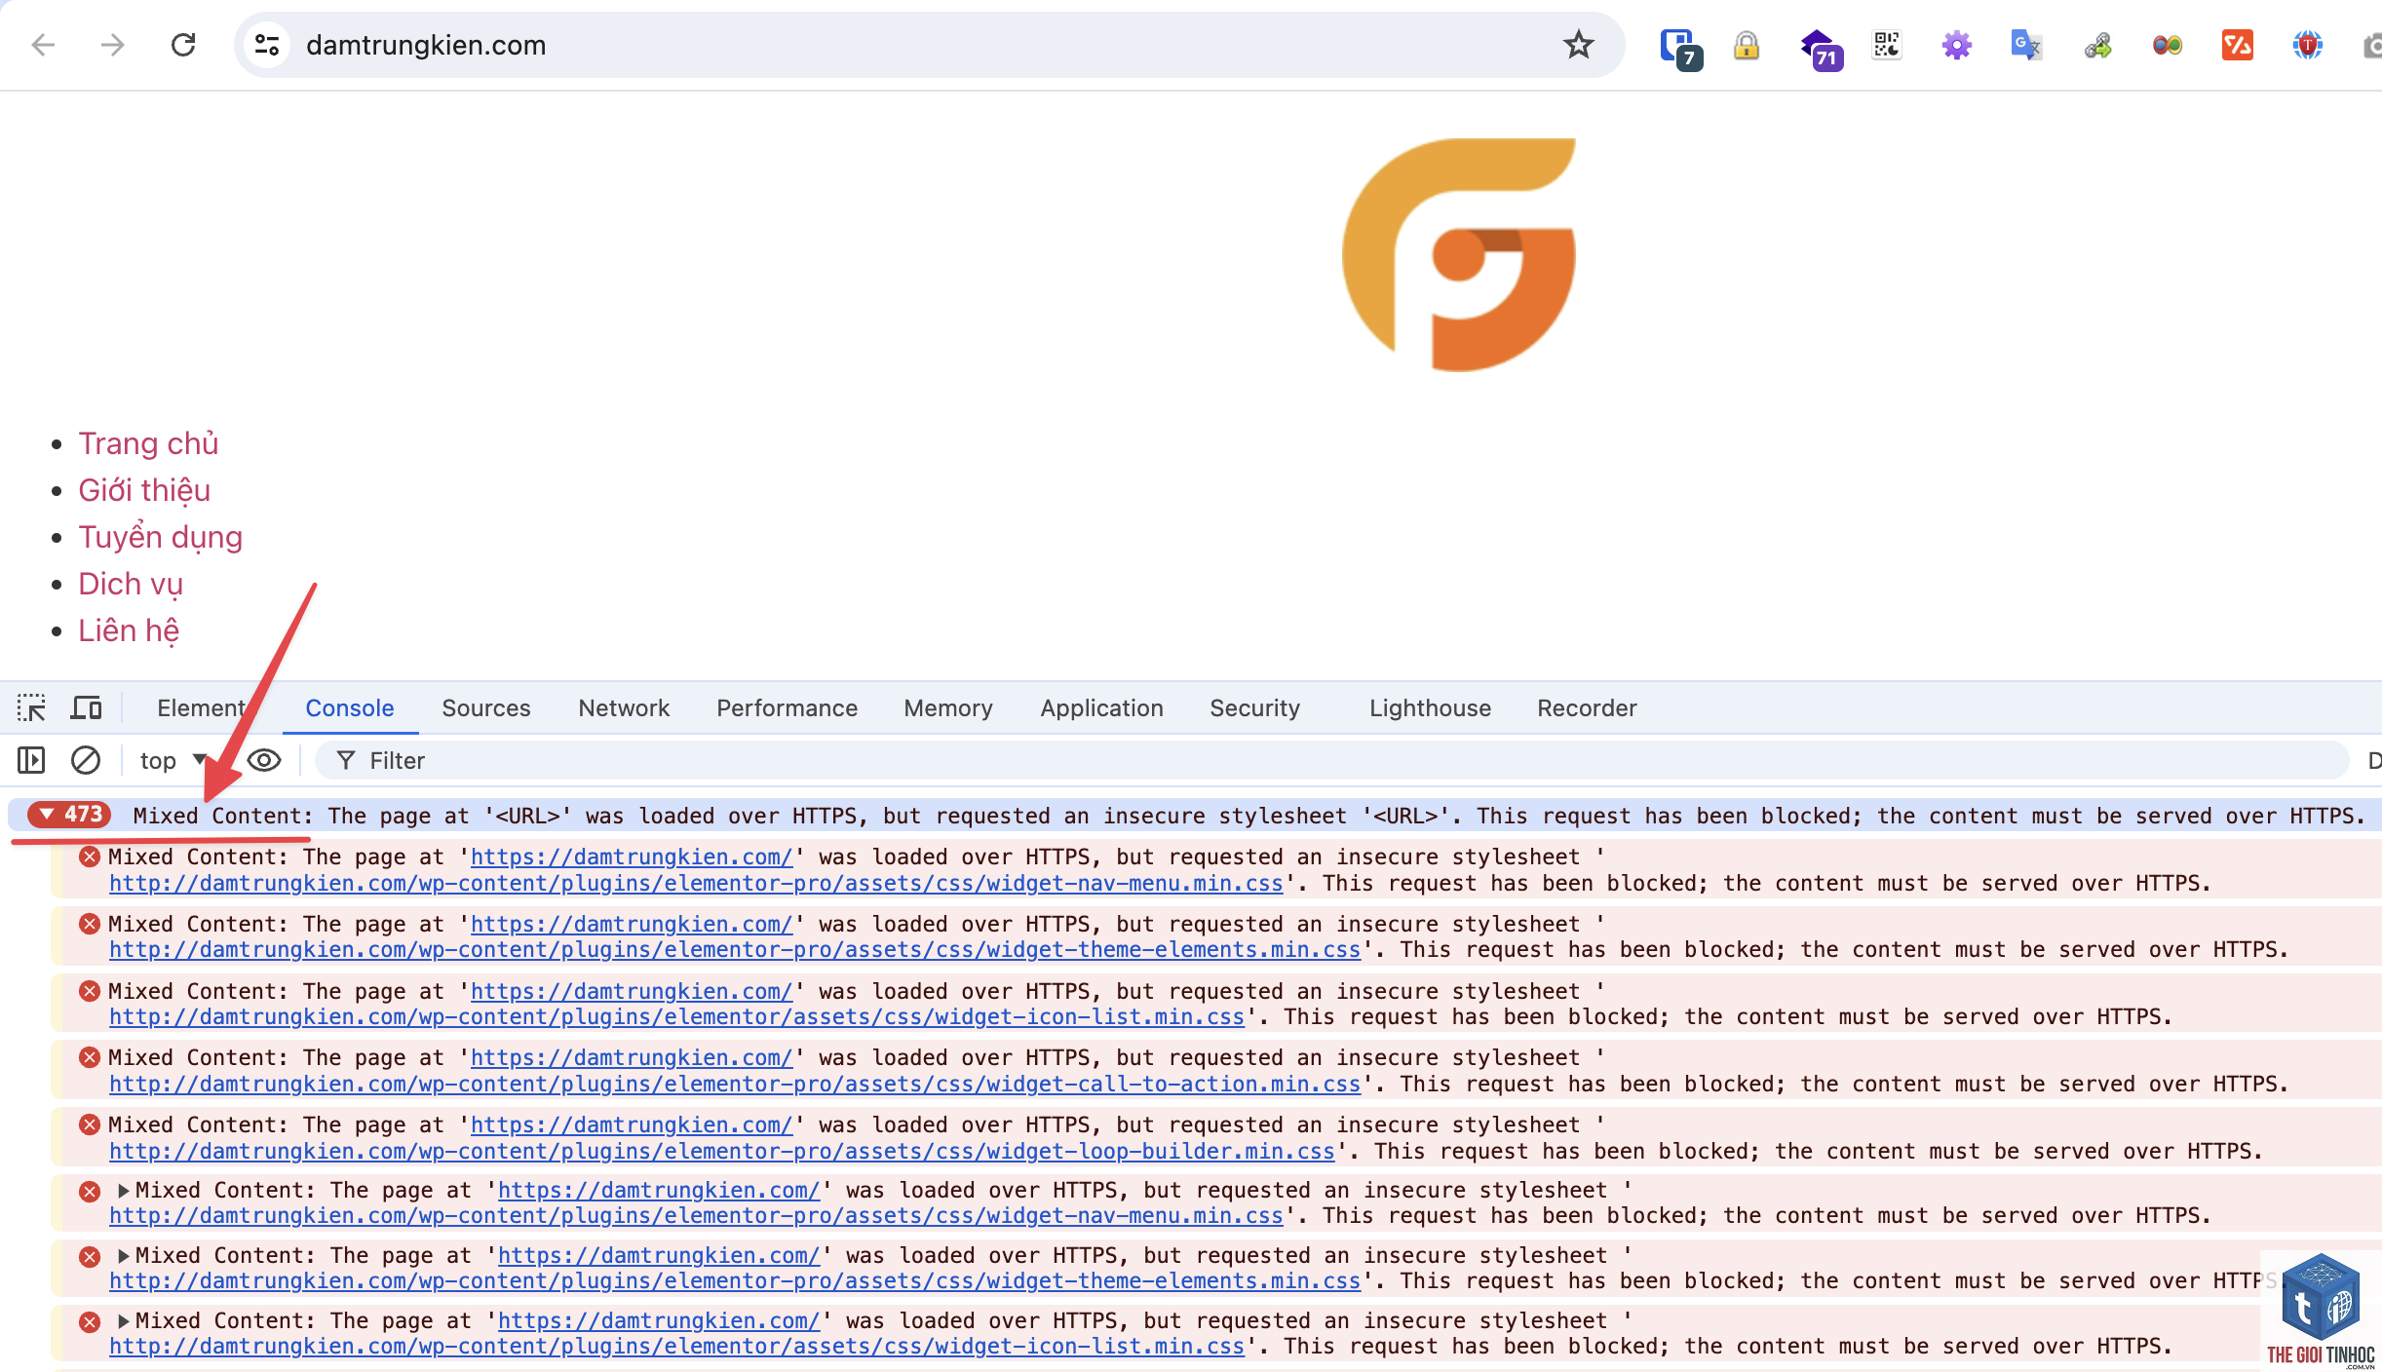The image size is (2382, 1372).
Task: Open the Sources tab
Action: click(x=486, y=707)
